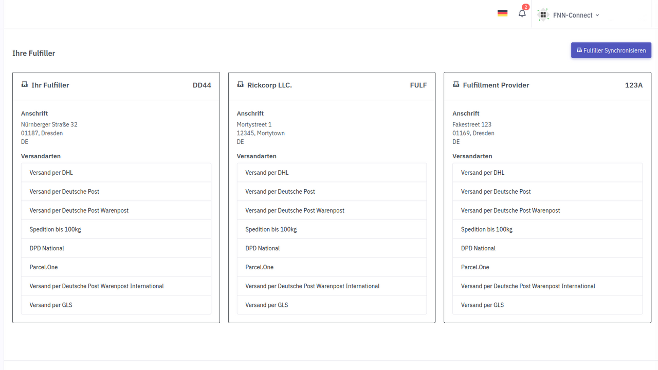Open the FNN-Connect account dropdown
Viewport: 658px width, 370px height.
[572, 15]
